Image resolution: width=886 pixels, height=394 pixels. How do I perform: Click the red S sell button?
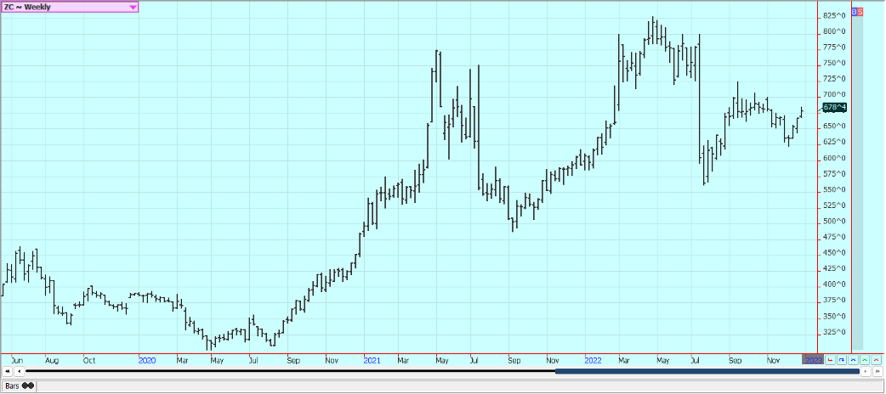click(860, 11)
